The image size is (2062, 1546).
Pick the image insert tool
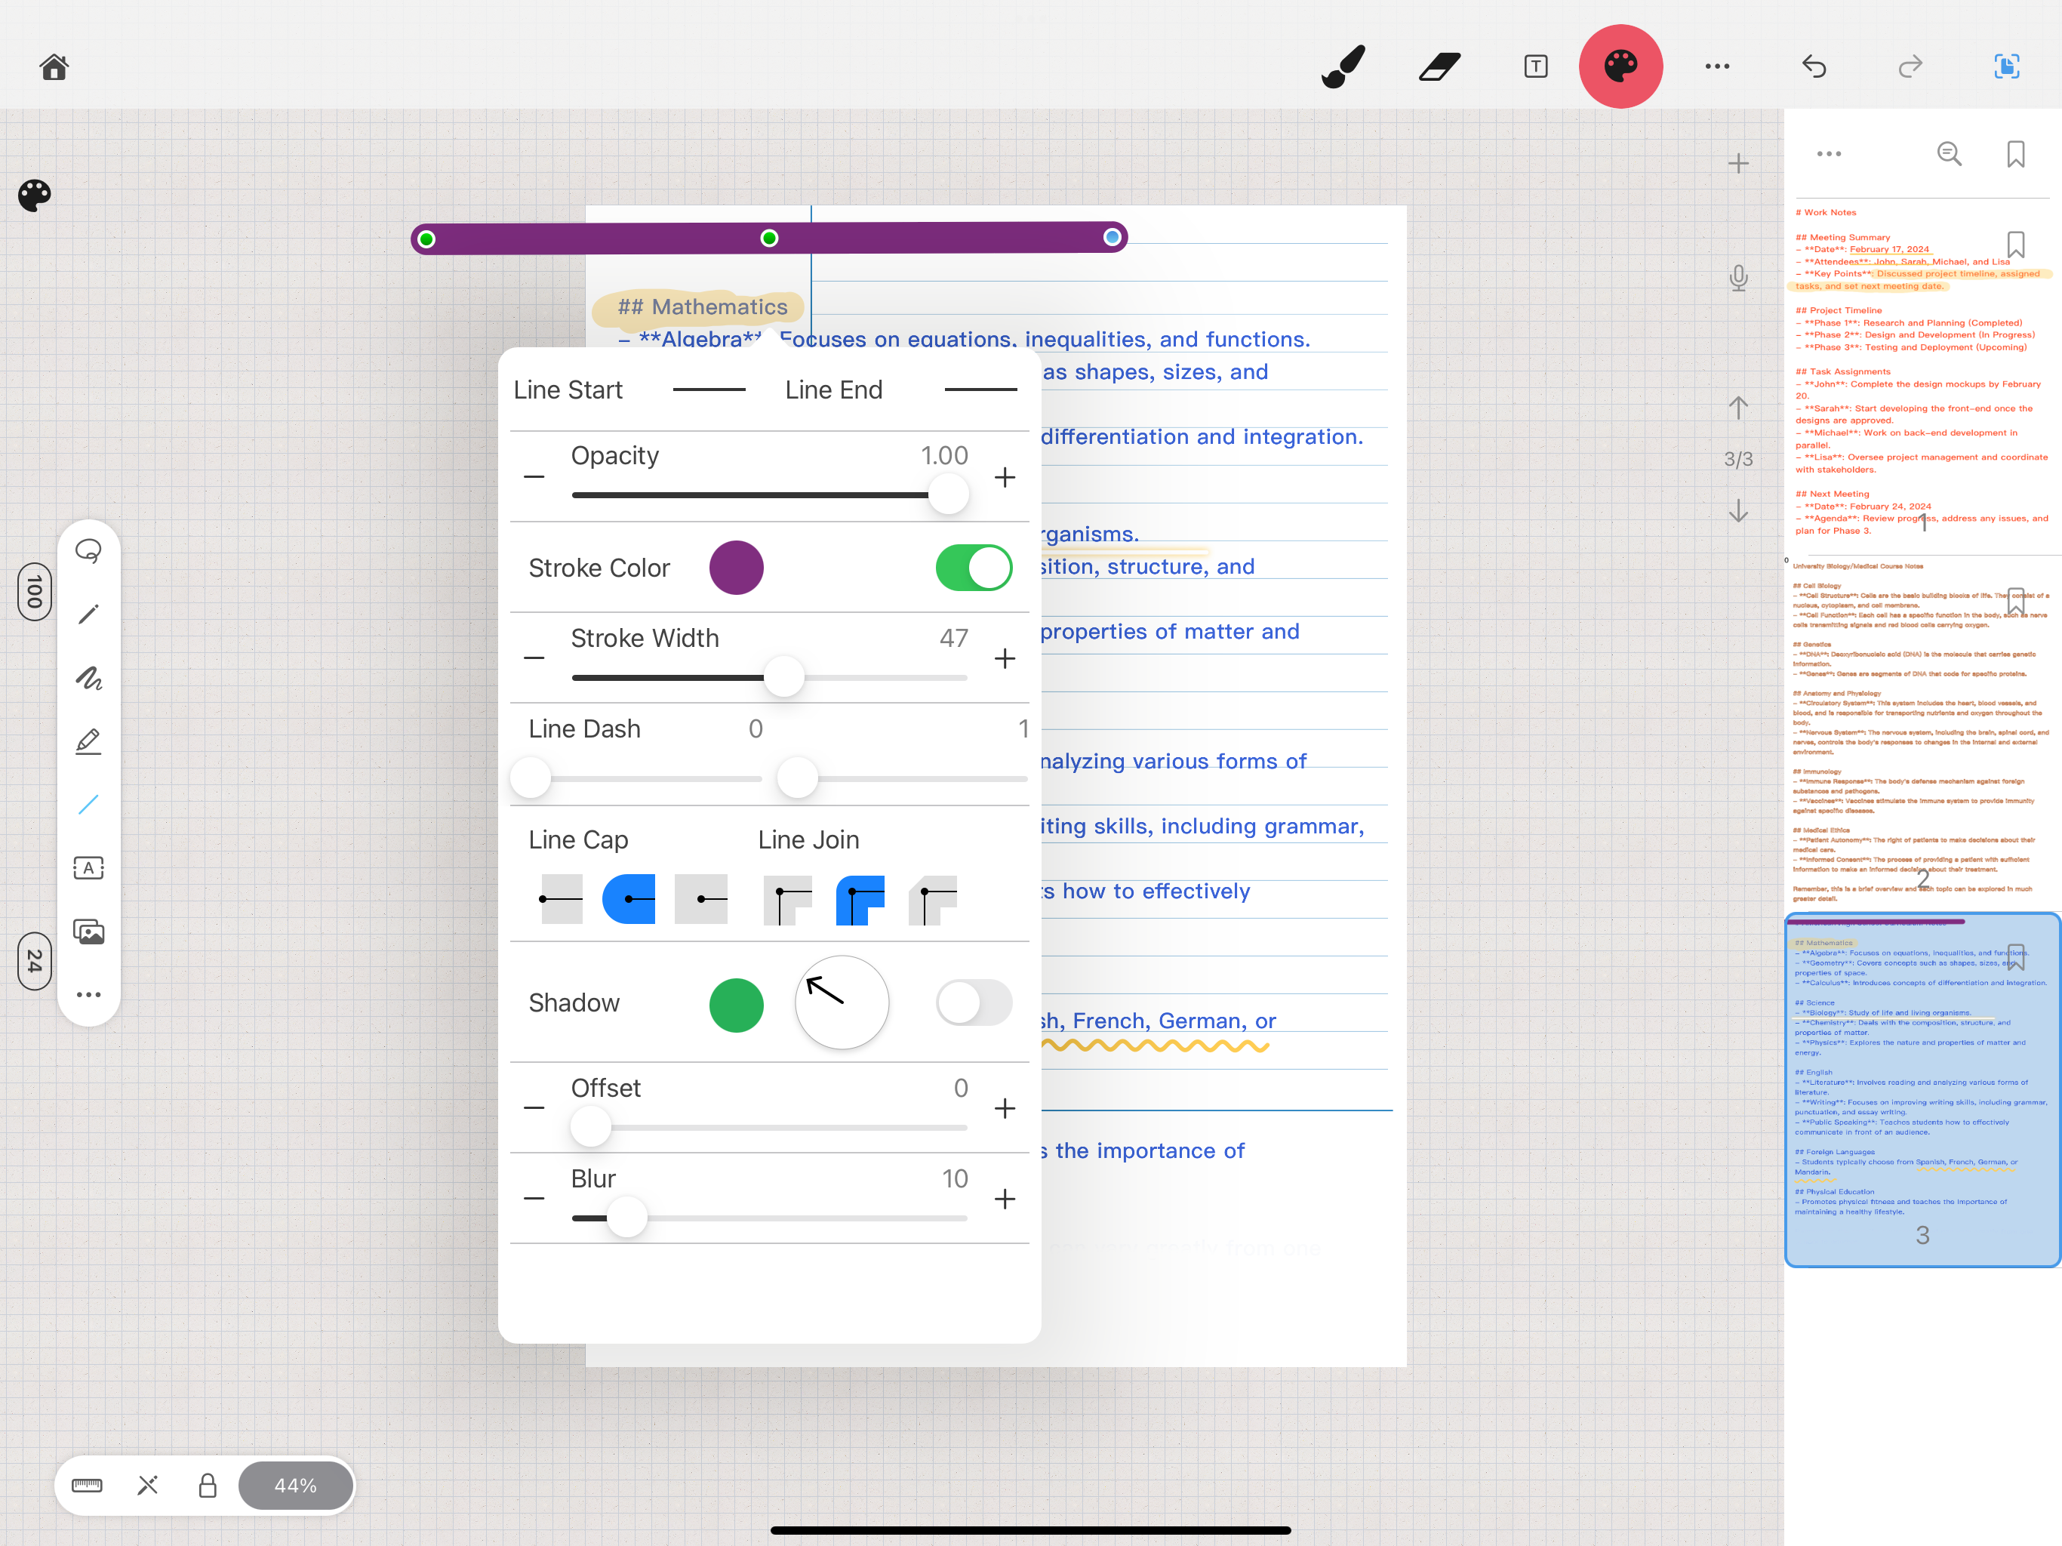[88, 932]
